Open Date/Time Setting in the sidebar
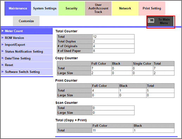Image resolution: width=182 pixels, height=139 pixels. coord(27,58)
